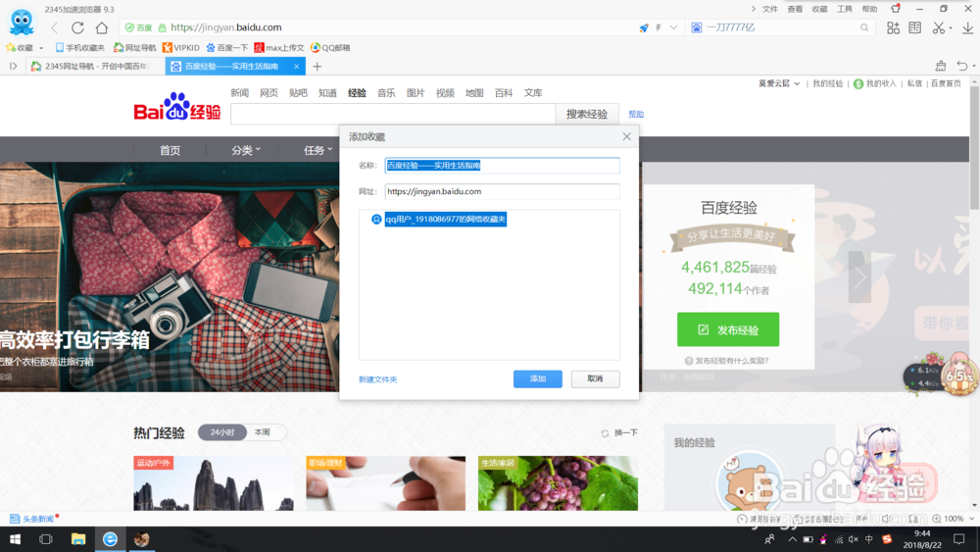Screen dimensions: 980x552
Task: Open Windows Start menu
Action: [15, 539]
